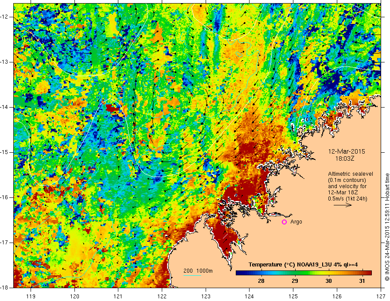Click the 12-Mar-2015 date label

[347, 151]
